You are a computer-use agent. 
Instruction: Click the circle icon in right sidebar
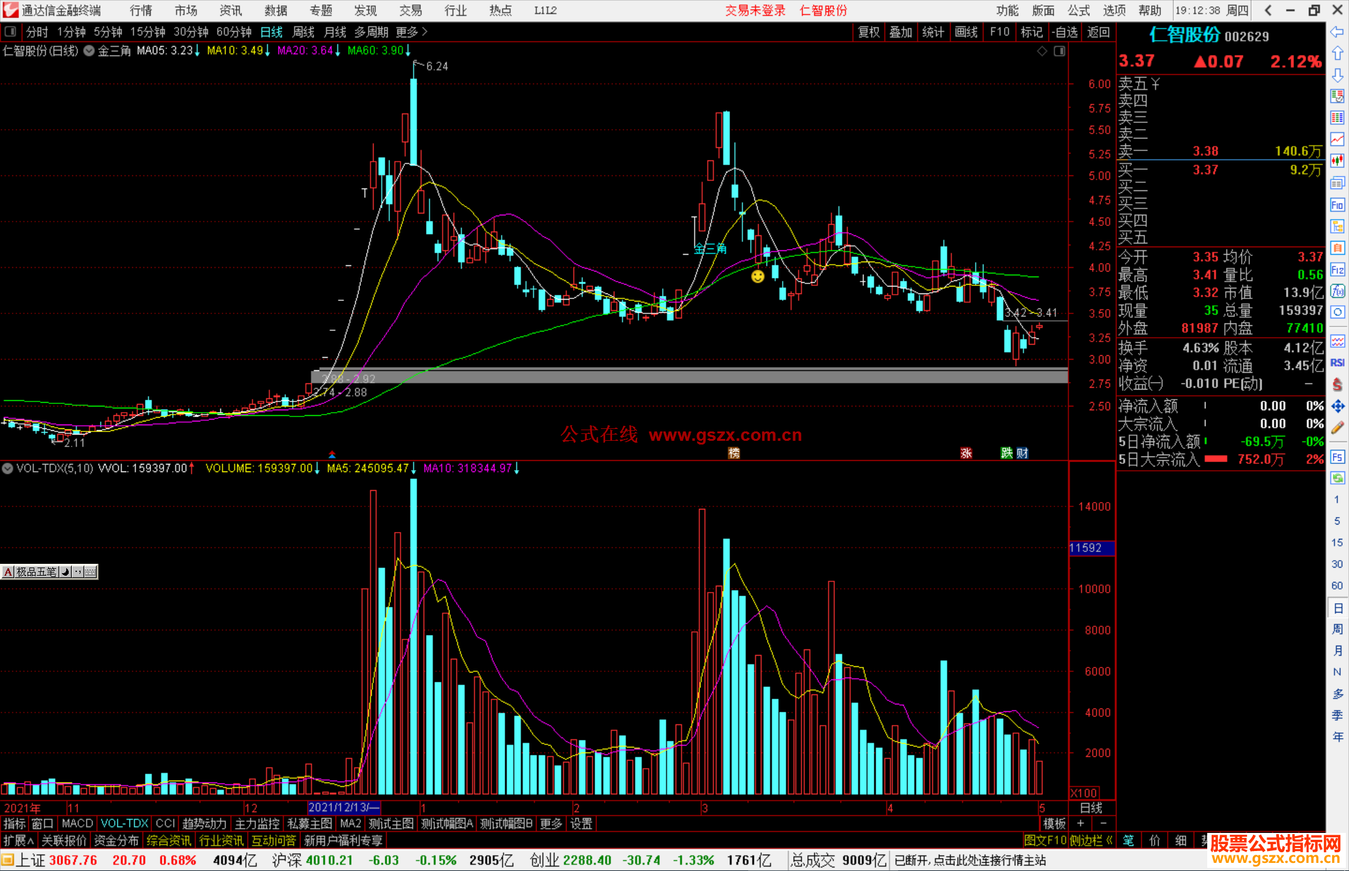tap(1337, 312)
